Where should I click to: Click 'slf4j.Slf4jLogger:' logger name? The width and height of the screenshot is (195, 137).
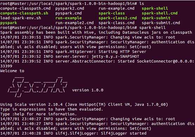click(77, 133)
